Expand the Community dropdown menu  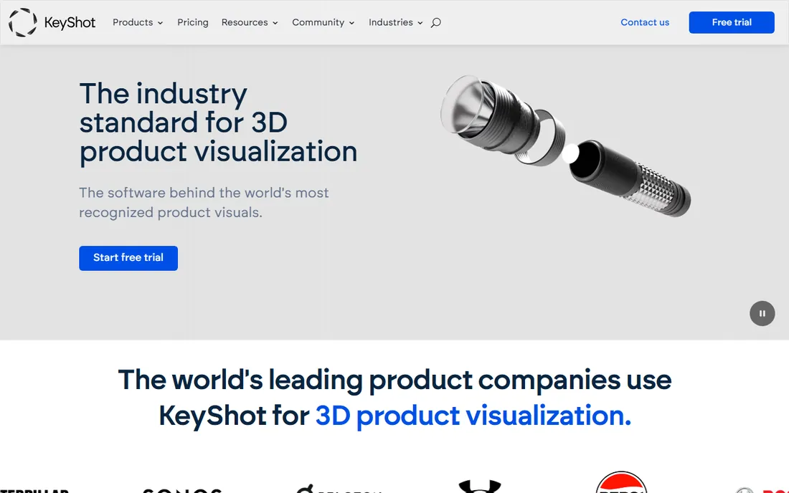point(323,23)
